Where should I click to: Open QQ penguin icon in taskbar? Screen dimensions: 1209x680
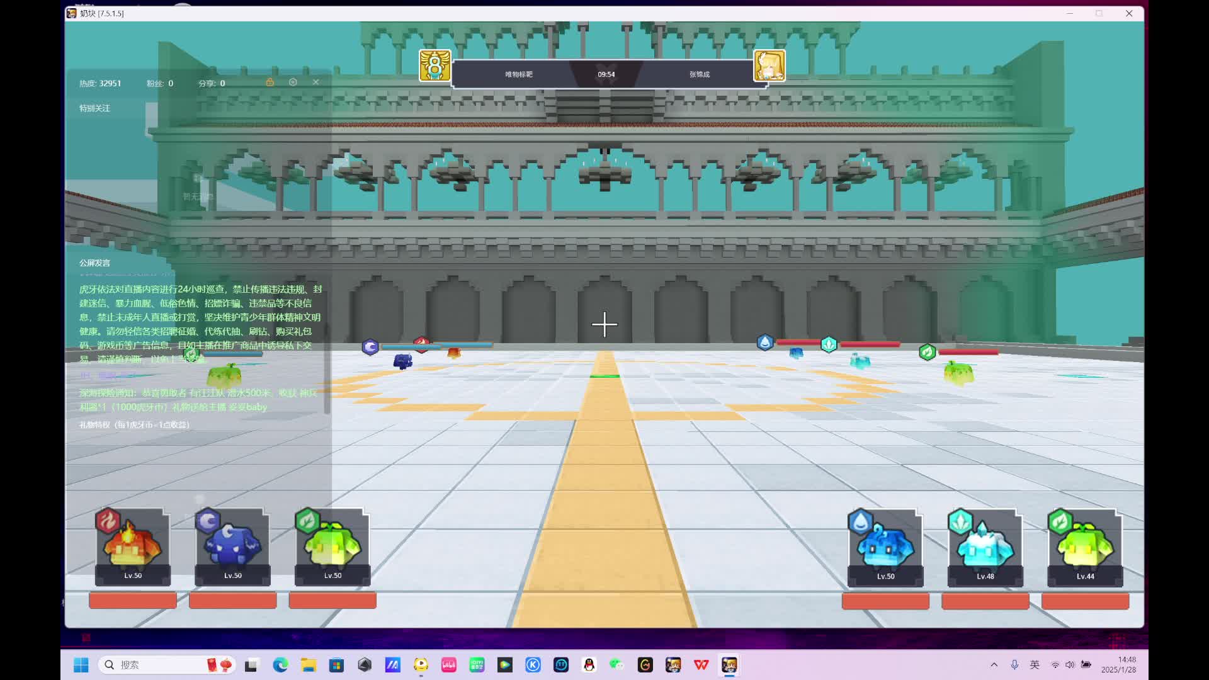(589, 665)
